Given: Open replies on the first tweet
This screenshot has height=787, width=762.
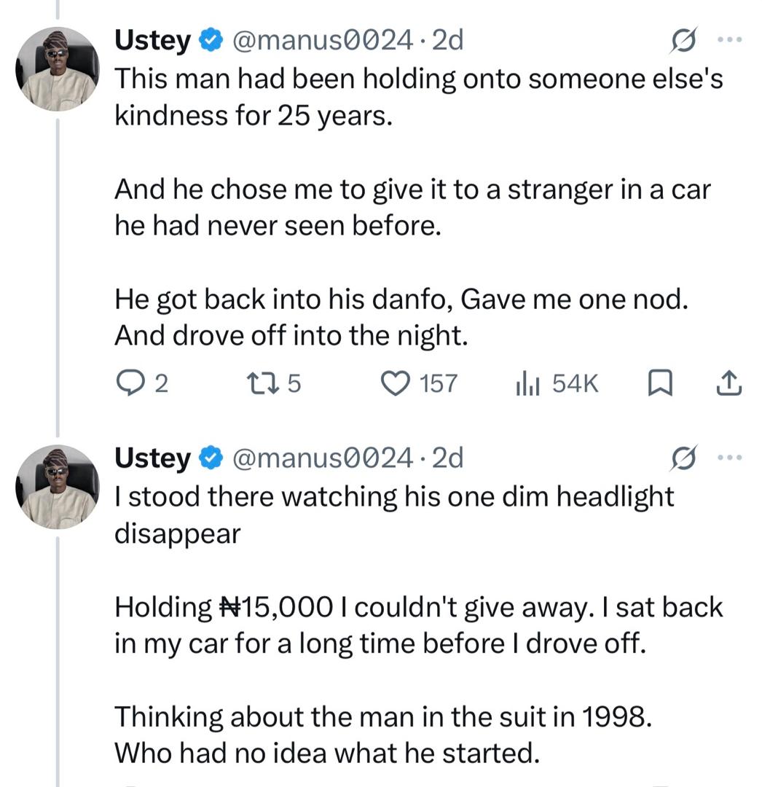Looking at the screenshot, I should tap(142, 383).
